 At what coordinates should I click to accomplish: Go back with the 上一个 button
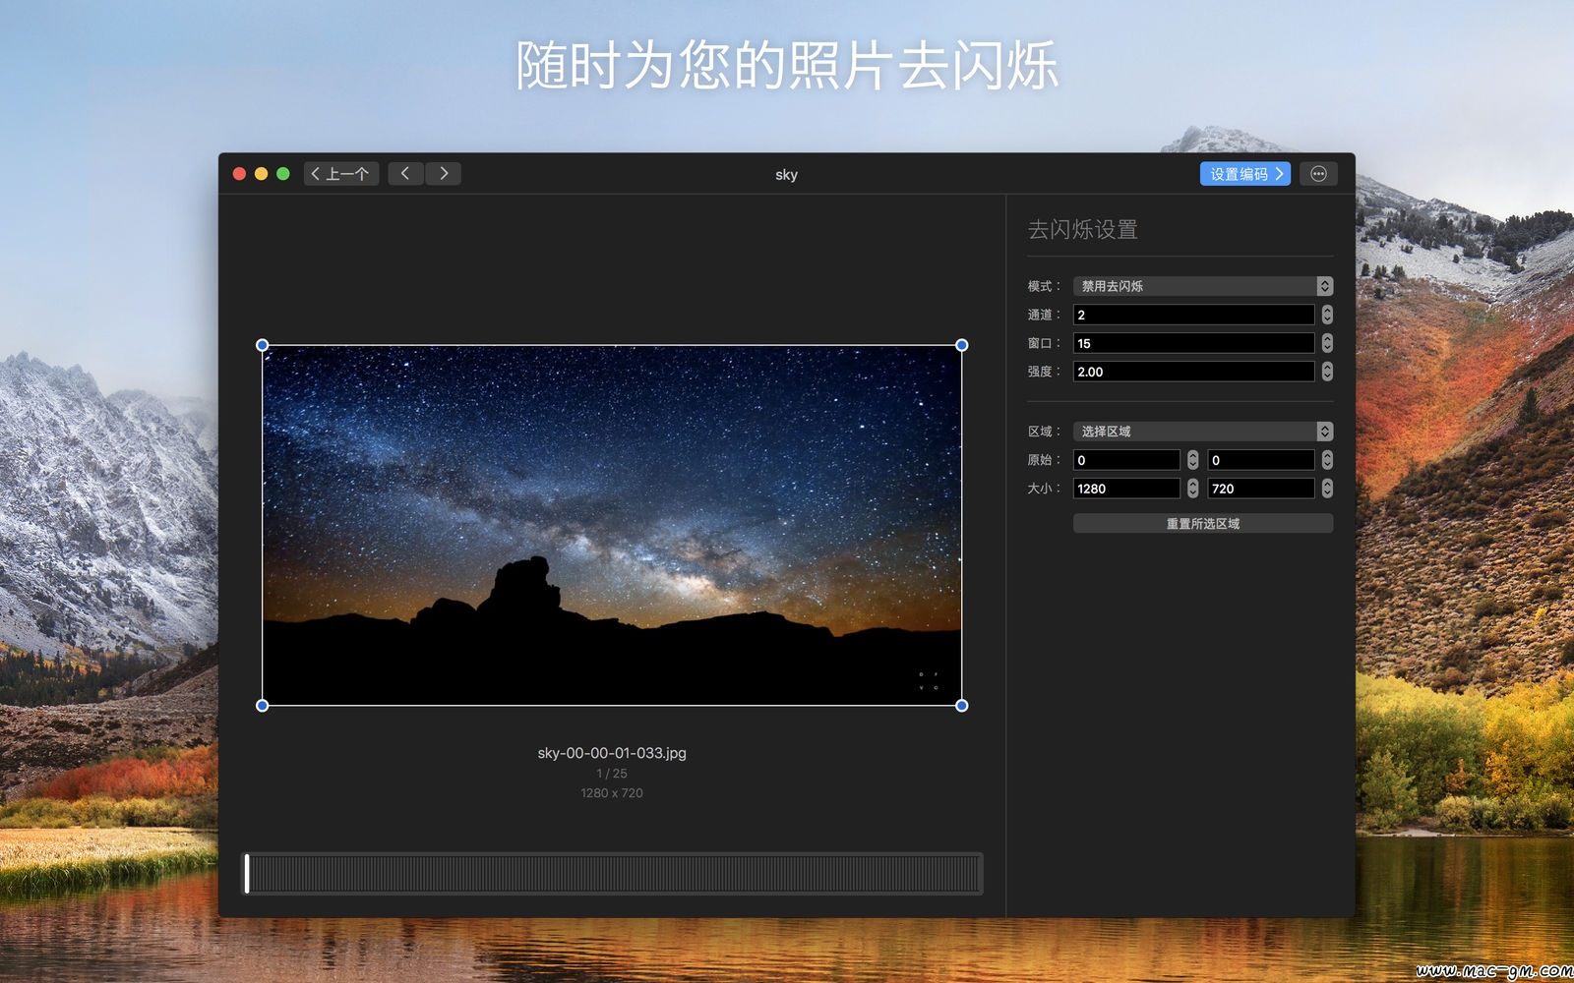[341, 174]
